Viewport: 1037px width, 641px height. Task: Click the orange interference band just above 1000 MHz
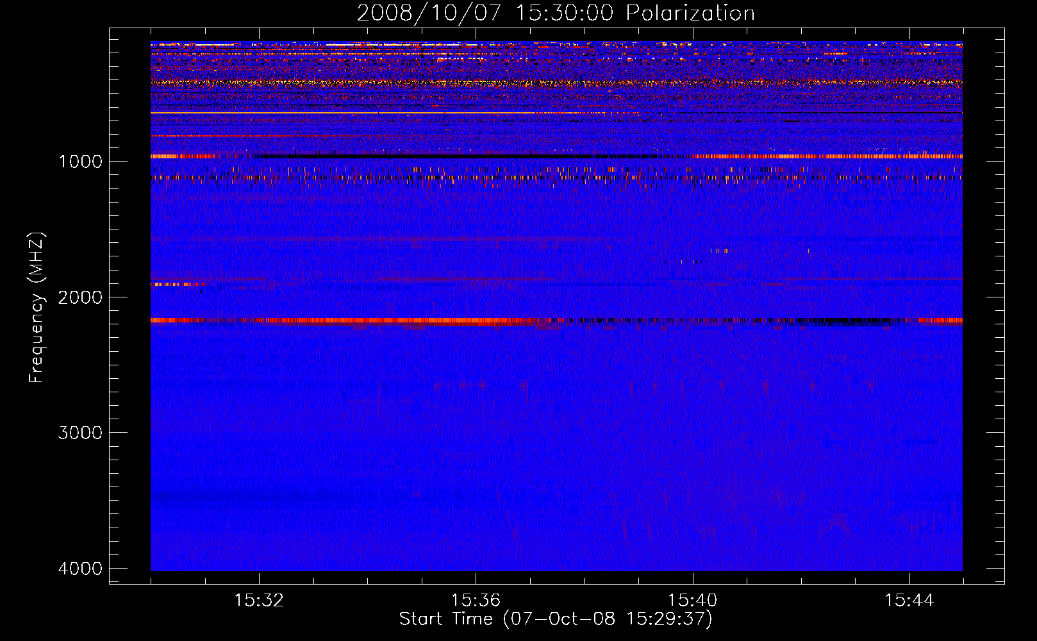click(x=556, y=156)
